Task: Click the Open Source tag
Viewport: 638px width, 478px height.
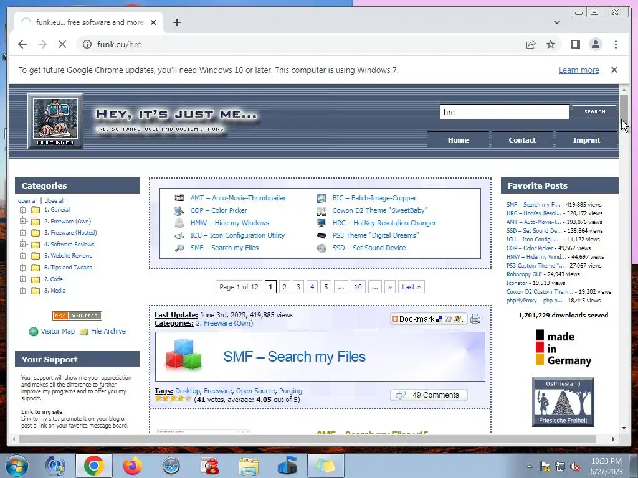Action: 255,391
